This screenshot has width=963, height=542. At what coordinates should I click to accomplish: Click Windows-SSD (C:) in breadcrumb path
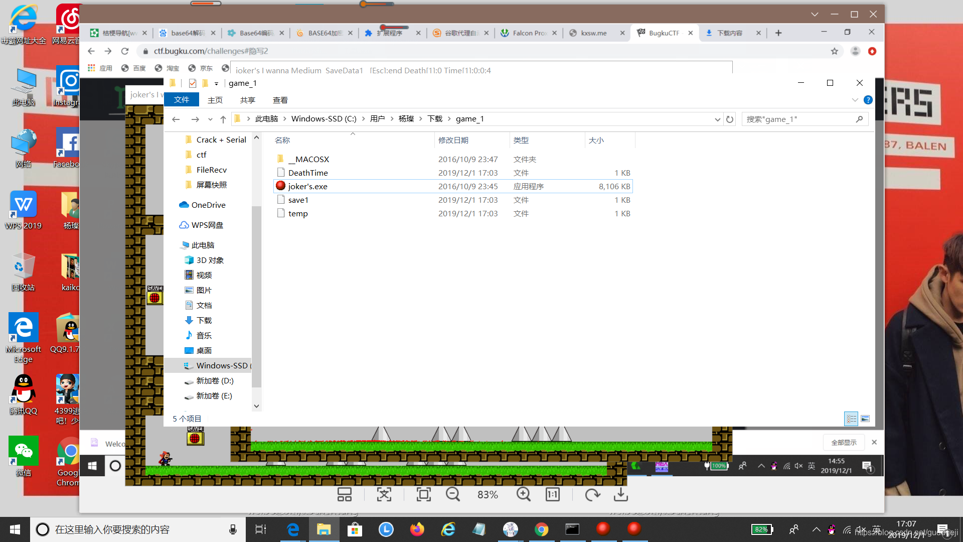click(x=324, y=119)
